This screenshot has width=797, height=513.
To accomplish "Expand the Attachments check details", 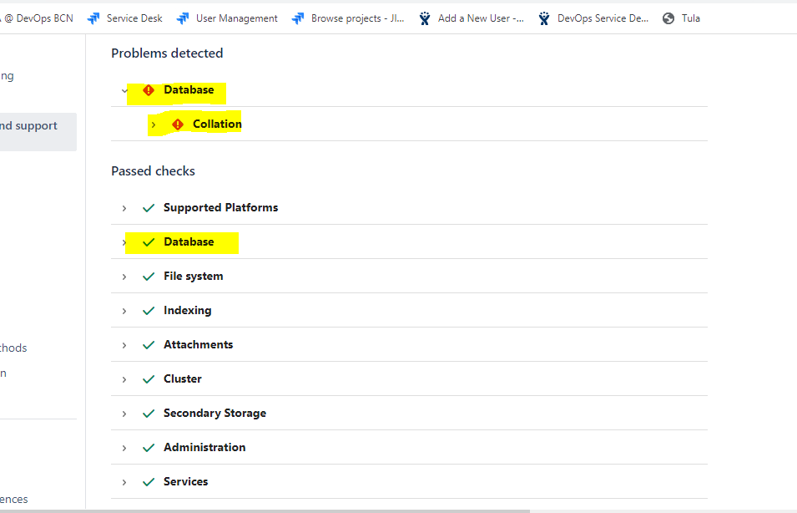I will coord(124,344).
